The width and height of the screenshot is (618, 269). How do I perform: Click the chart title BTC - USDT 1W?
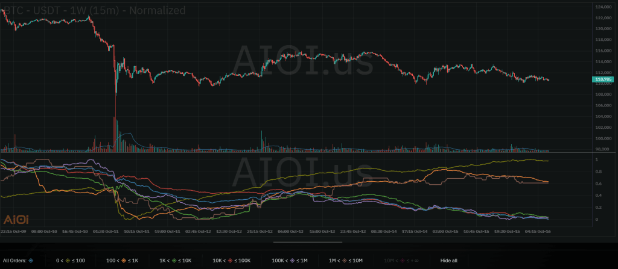91,10
